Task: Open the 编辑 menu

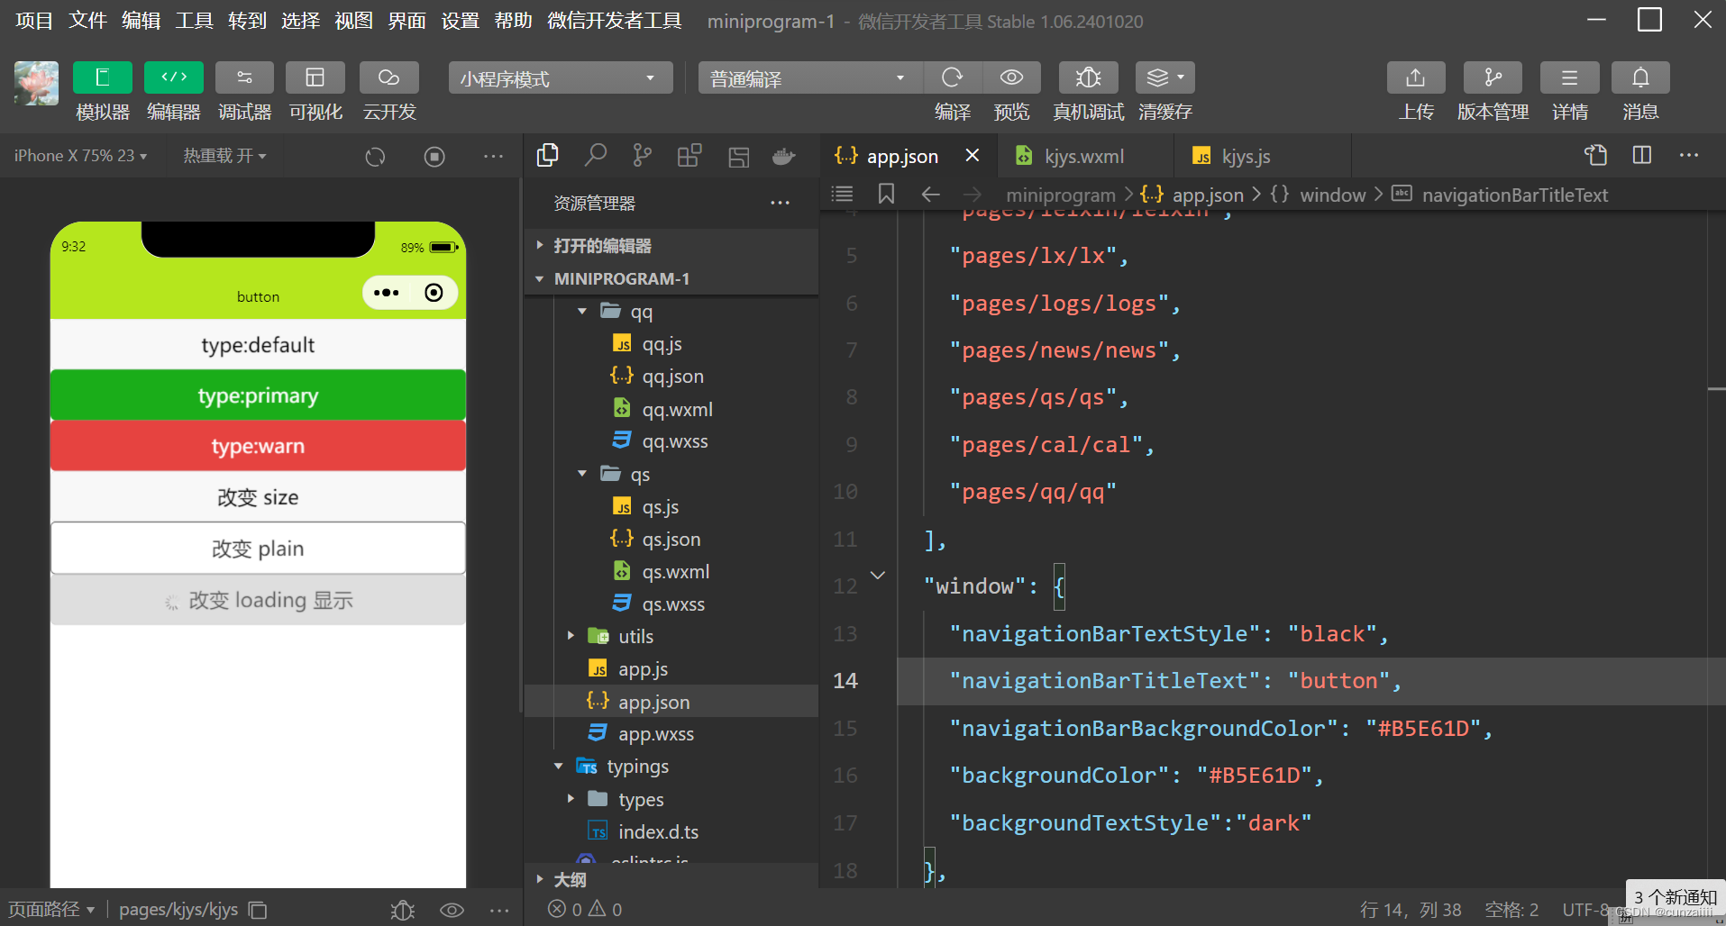Action: (x=141, y=21)
